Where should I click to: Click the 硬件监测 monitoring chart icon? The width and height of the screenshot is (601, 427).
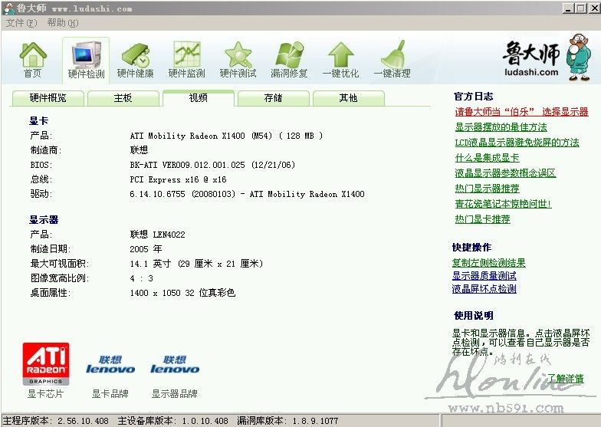pyautogui.click(x=187, y=56)
